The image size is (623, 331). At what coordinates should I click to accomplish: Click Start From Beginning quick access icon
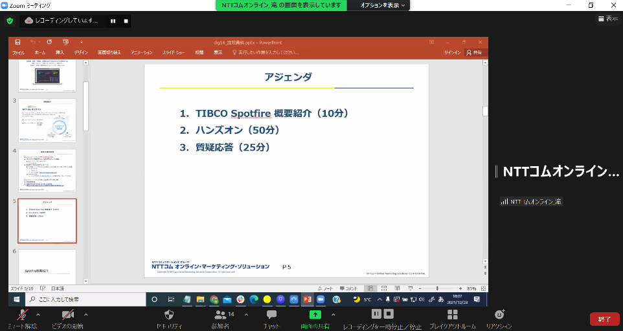(65, 42)
